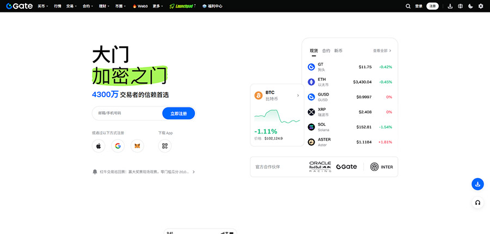Expand the 交易 dropdown menu
490x234 pixels.
click(71, 6)
